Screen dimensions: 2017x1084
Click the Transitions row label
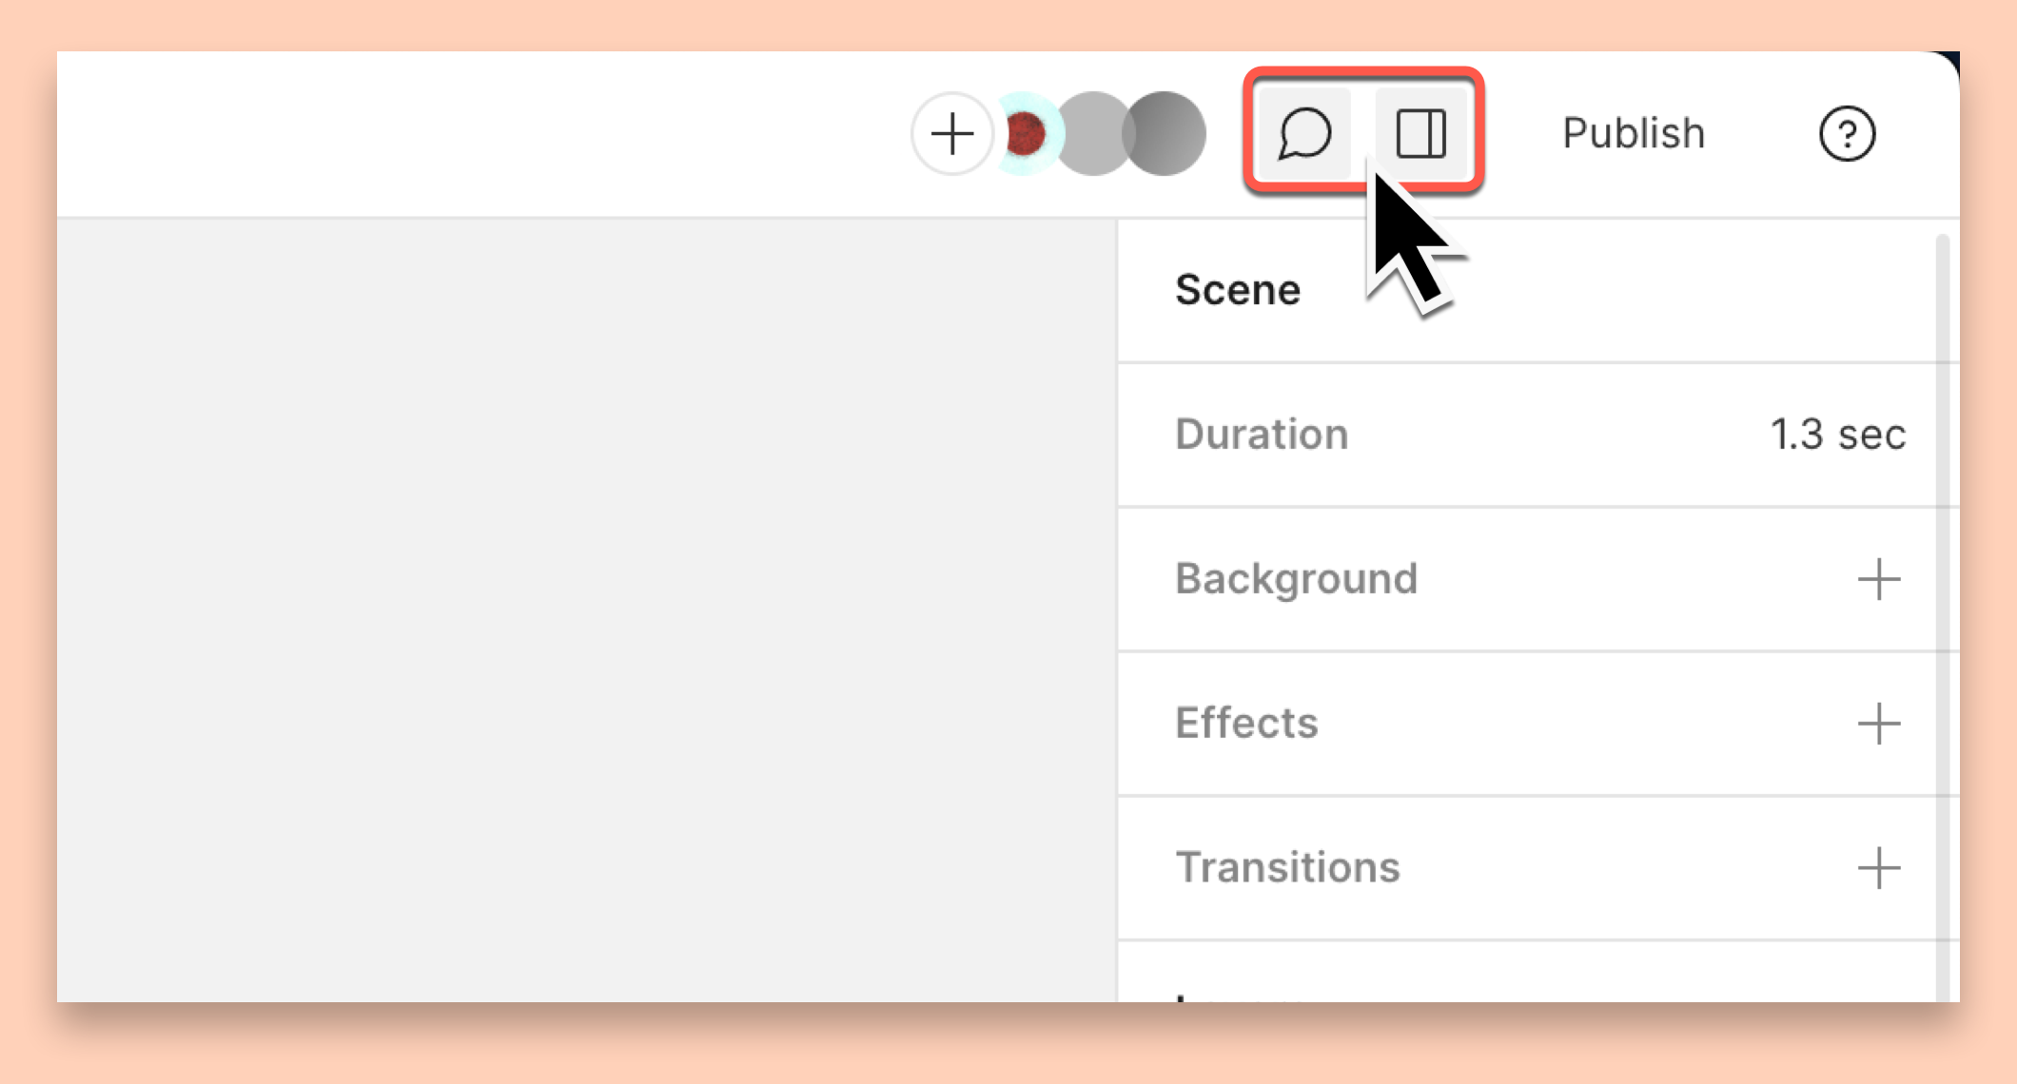(x=1287, y=868)
